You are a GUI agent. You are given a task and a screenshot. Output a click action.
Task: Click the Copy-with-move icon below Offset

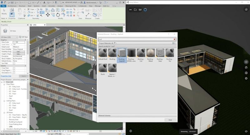tap(53, 15)
